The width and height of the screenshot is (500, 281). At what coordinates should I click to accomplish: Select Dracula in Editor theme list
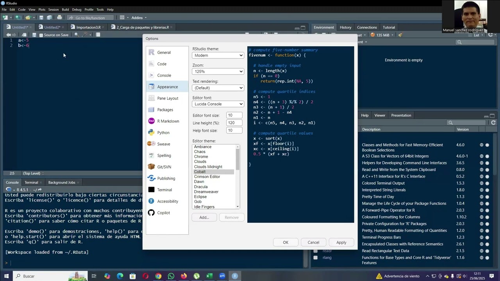(x=214, y=187)
